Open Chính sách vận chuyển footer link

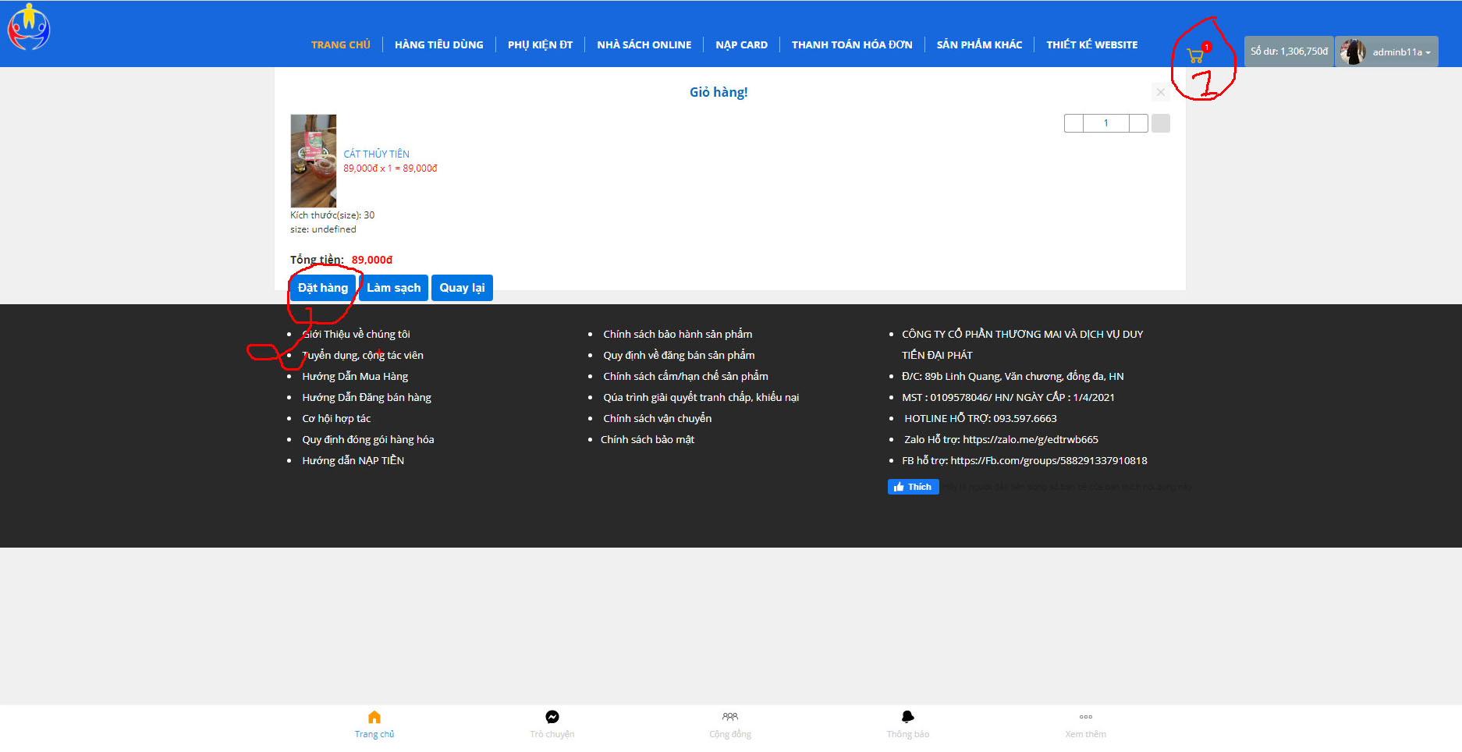(x=657, y=418)
